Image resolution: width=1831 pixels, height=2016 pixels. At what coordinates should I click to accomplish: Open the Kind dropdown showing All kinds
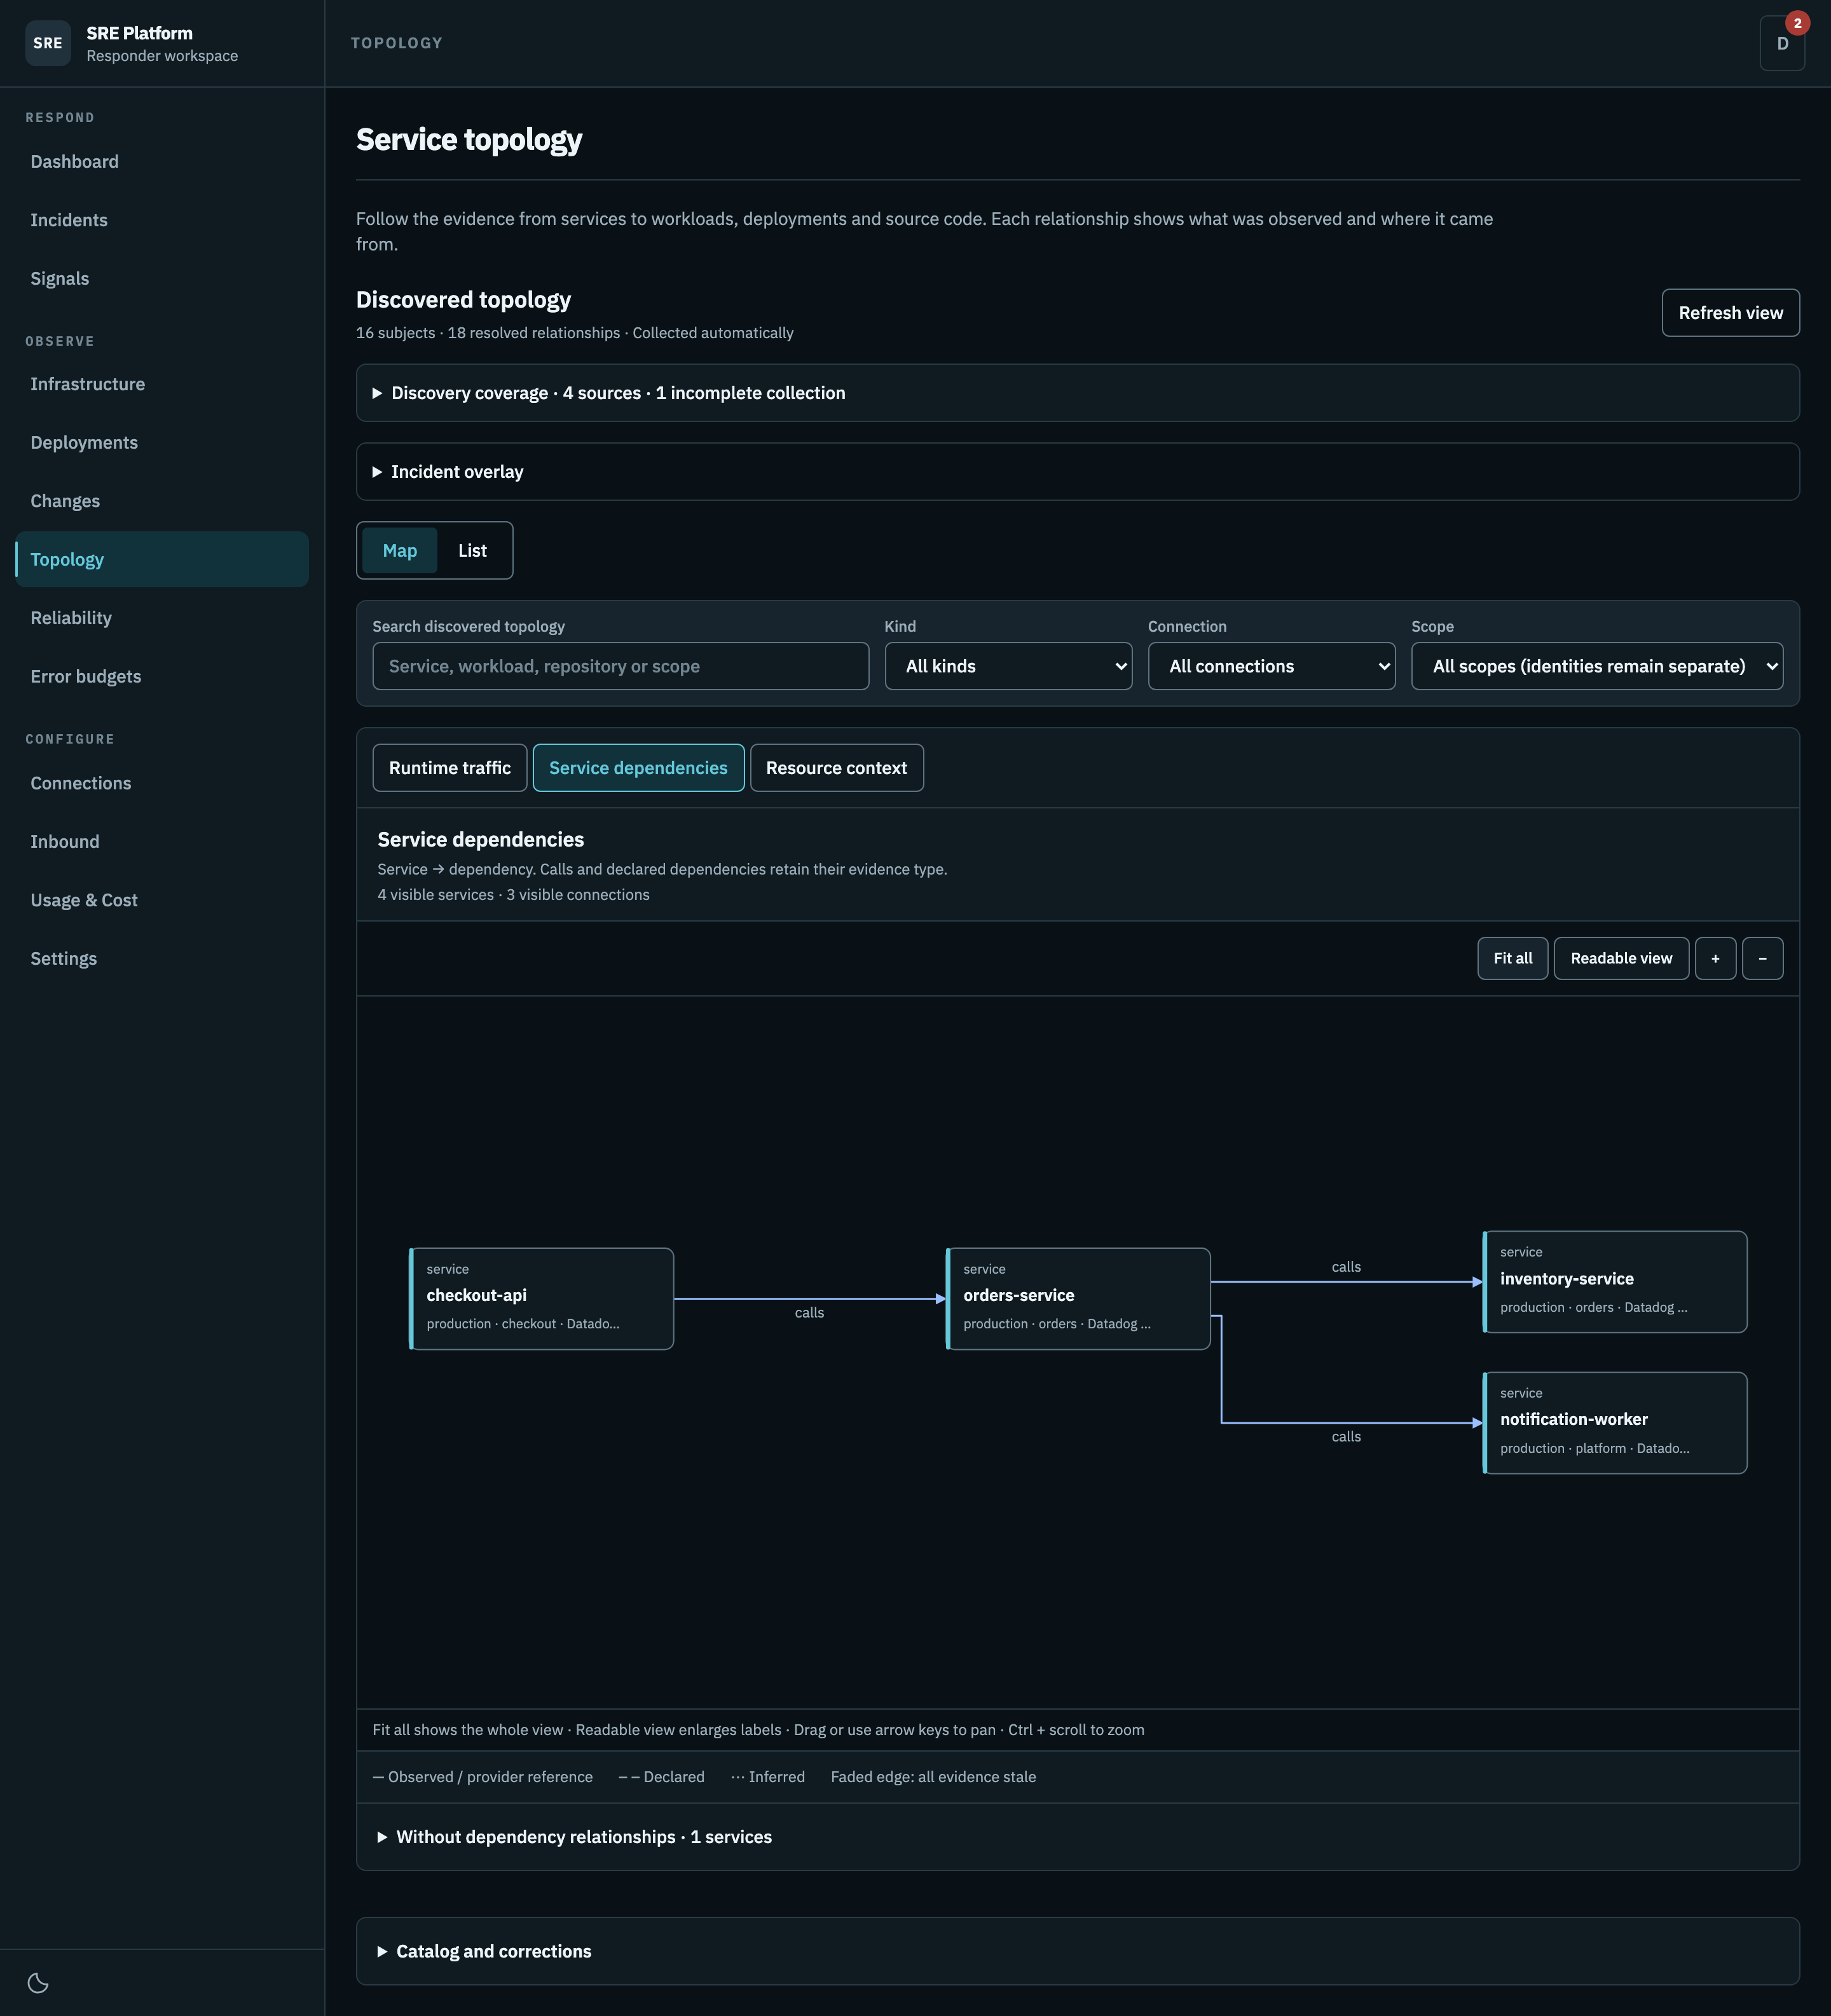[x=1008, y=666]
